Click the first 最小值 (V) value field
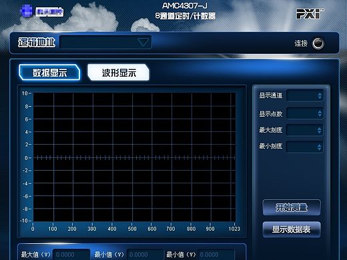This screenshot has width=347, height=260. tap(145, 255)
